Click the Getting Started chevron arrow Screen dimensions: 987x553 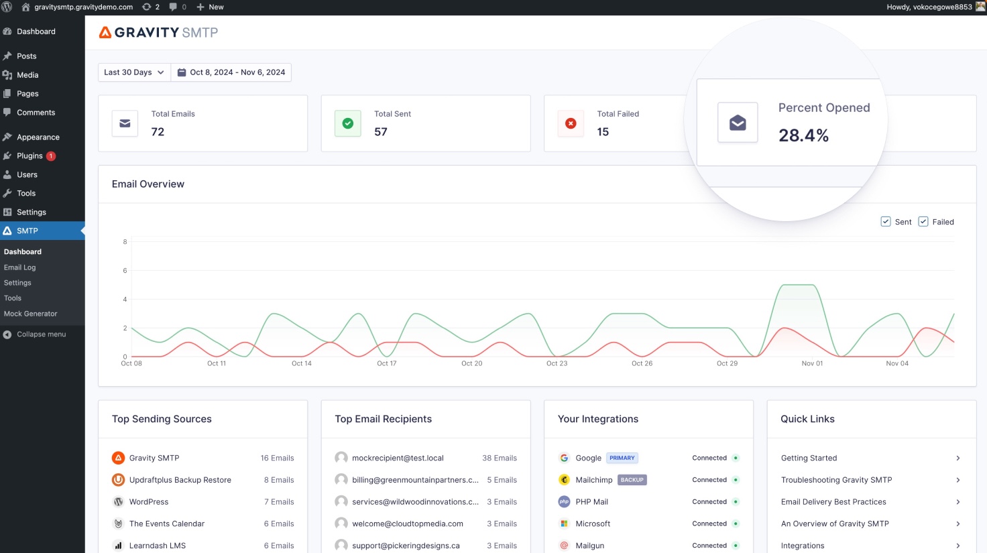point(958,458)
